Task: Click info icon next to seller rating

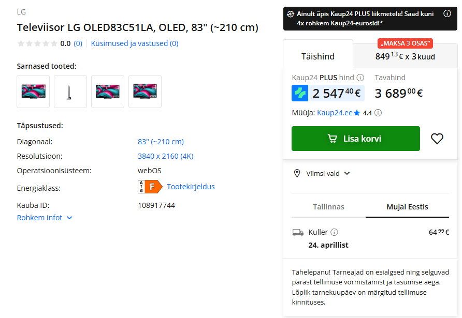Action: [x=378, y=113]
